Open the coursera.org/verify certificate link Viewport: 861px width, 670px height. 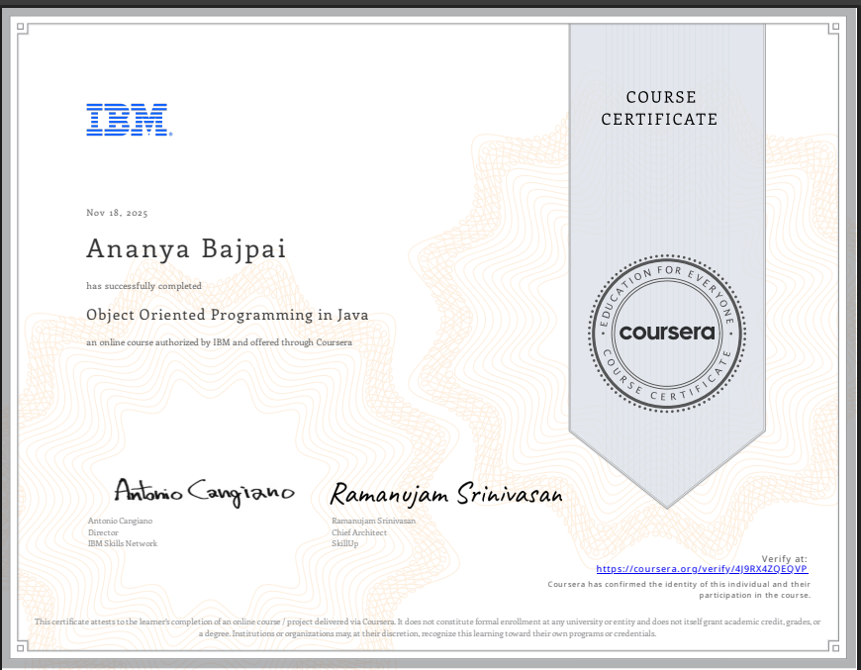point(702,569)
